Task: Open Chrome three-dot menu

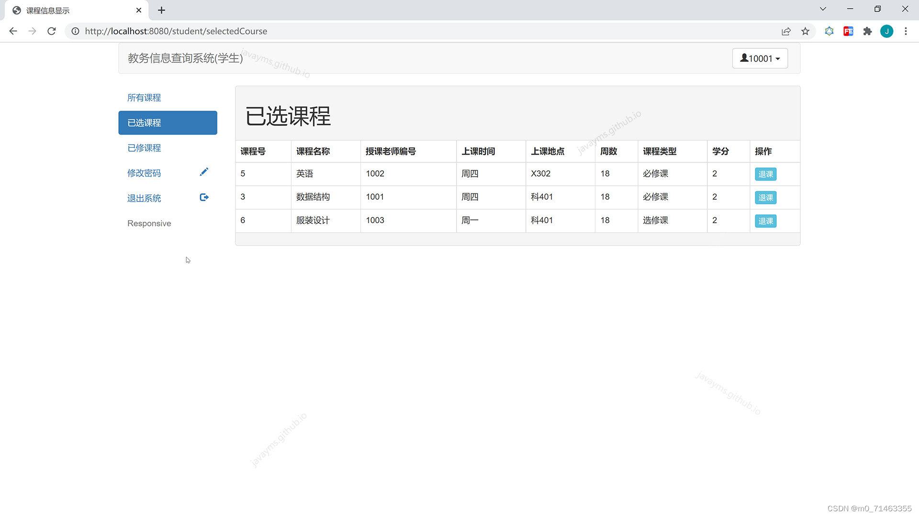Action: tap(906, 31)
